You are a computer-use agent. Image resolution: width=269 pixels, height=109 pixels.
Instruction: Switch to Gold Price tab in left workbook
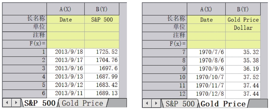tap(83, 103)
